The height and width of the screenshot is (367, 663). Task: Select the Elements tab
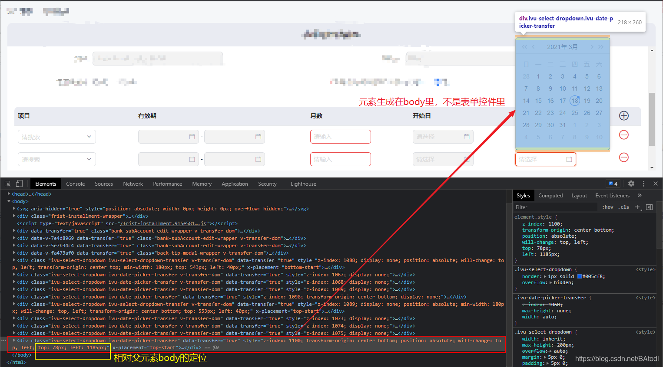(x=46, y=184)
